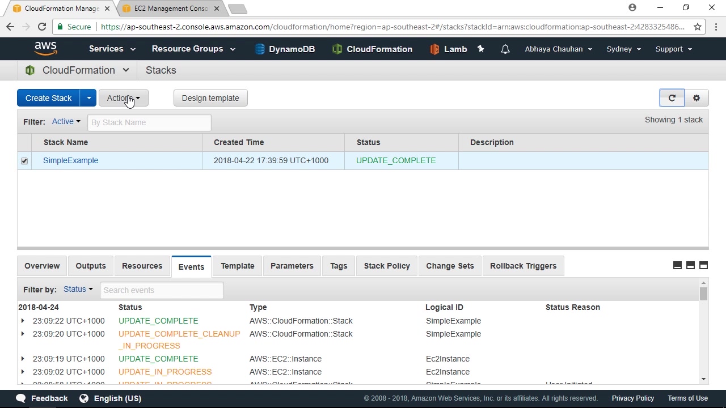
Task: Open the CloudFormation shortcut in the top navbar
Action: 372,49
